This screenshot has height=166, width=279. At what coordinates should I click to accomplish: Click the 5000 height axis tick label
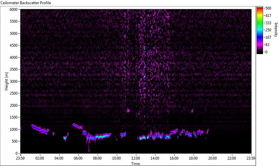(x=13, y=34)
